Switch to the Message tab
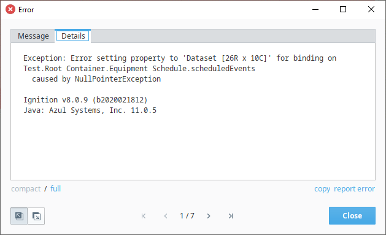Screen dimensions: 386x235 coord(33,36)
